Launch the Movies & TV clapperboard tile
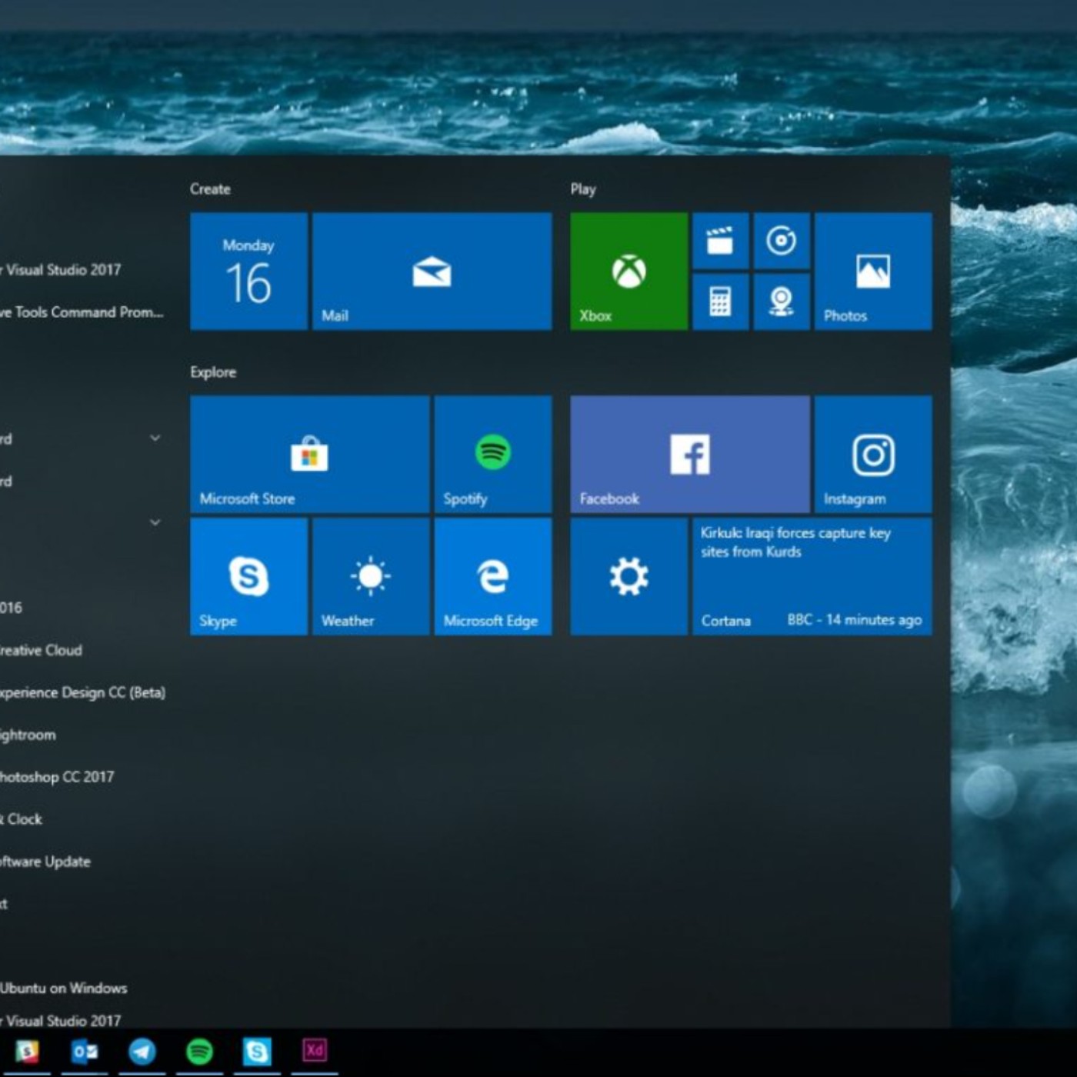Viewport: 1077px width, 1077px height. pos(720,242)
